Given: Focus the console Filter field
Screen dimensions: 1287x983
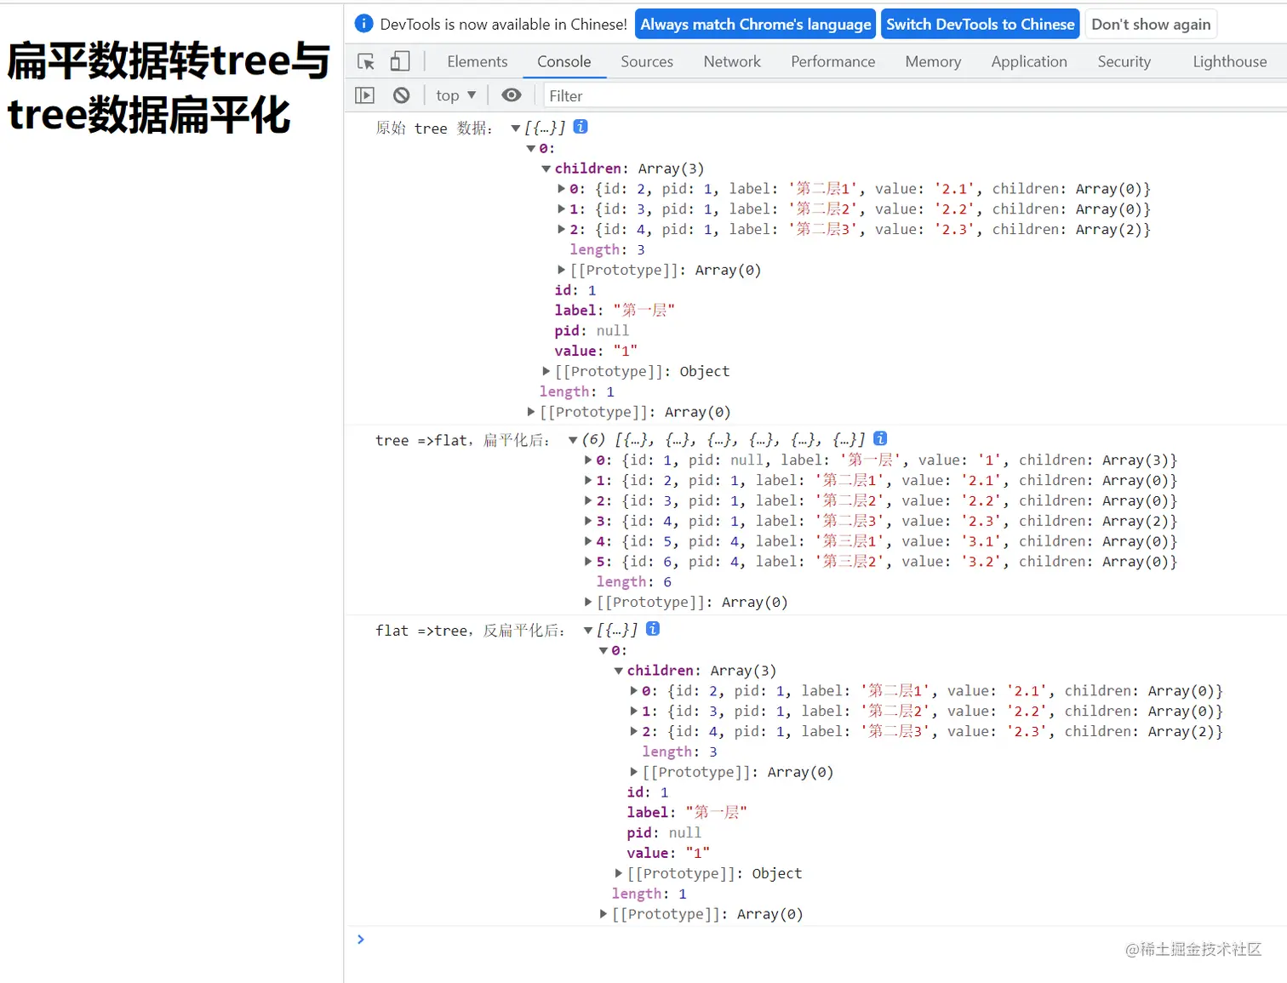Looking at the screenshot, I should [x=914, y=96].
